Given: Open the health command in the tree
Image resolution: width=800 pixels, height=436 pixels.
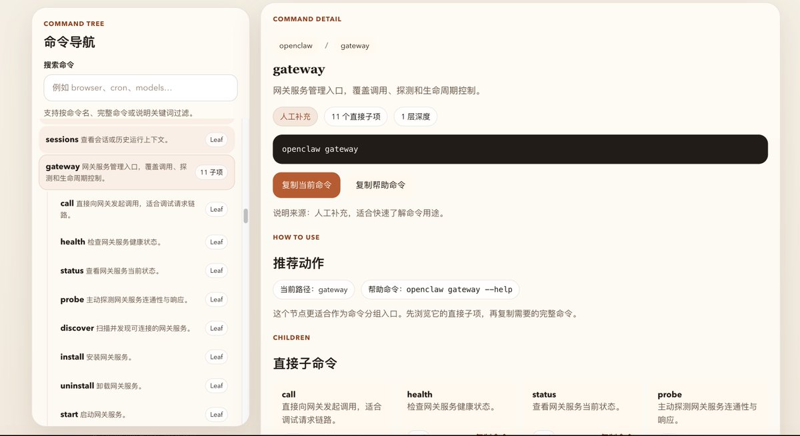Looking at the screenshot, I should [x=143, y=242].
